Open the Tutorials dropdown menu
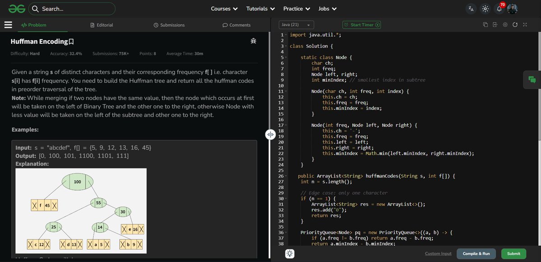 260,9
